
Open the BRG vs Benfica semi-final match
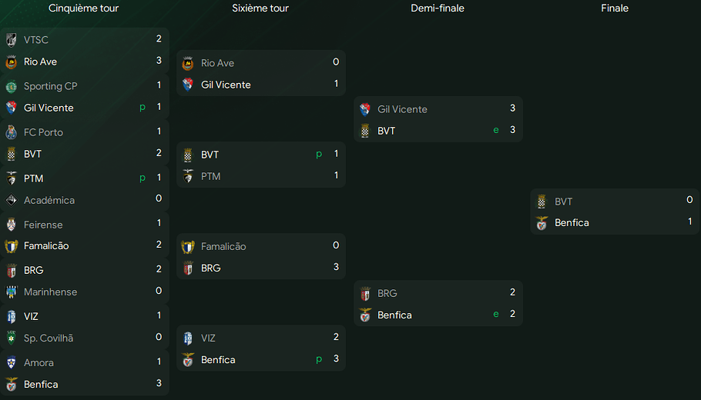[438, 304]
